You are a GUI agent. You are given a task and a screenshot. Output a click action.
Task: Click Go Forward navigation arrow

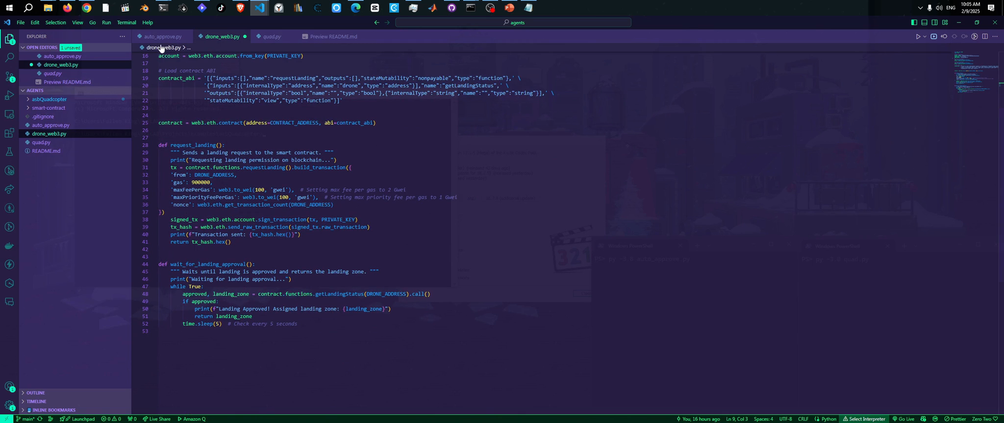(x=387, y=23)
